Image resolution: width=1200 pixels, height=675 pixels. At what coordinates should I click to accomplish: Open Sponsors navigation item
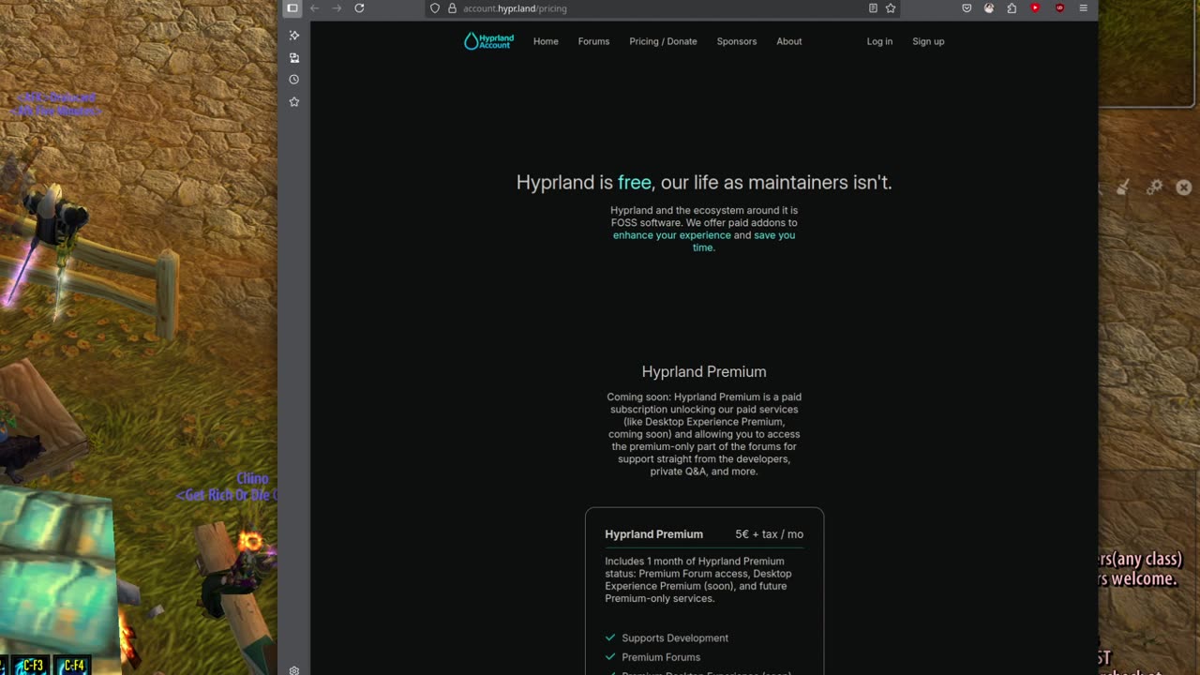[737, 41]
